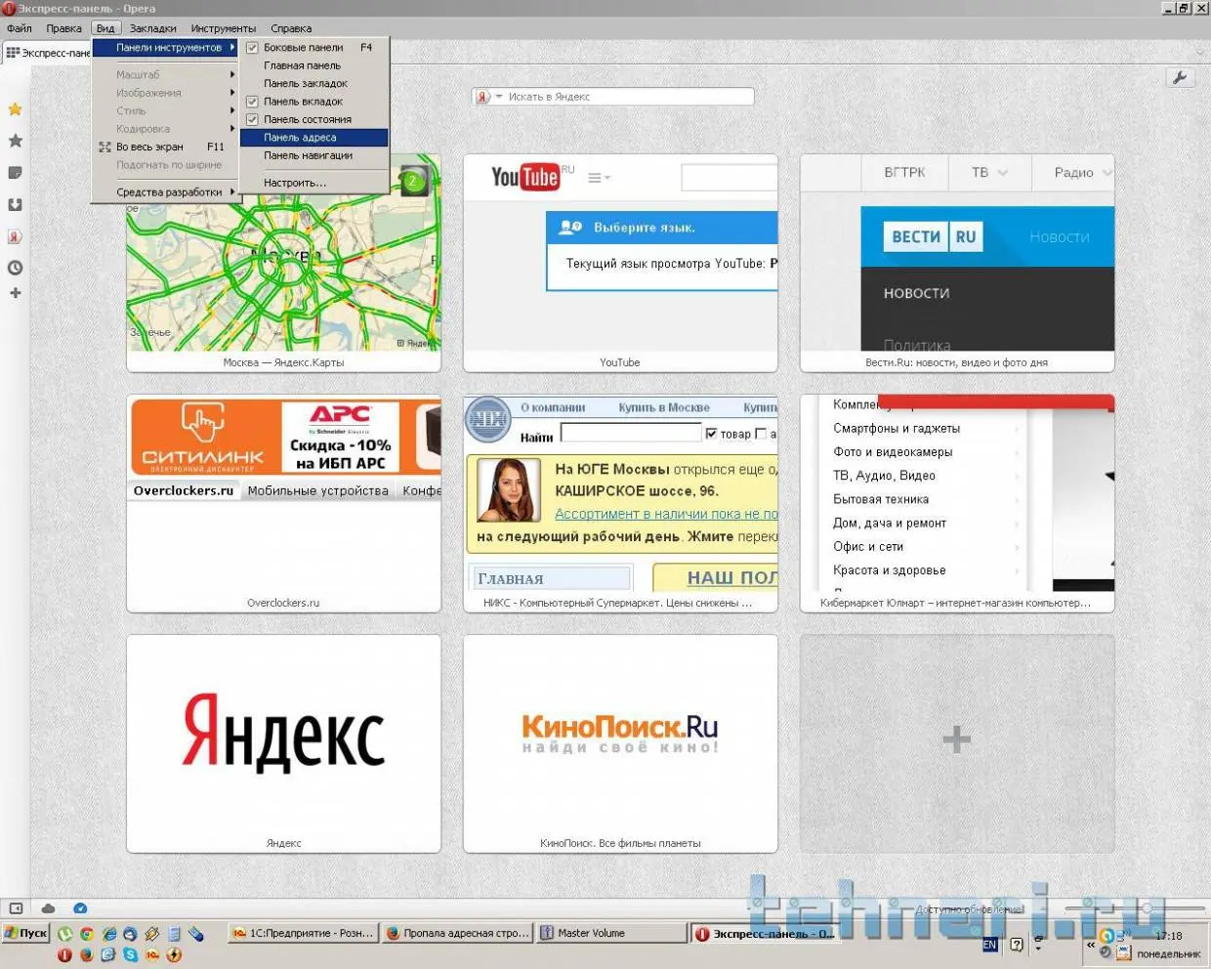Click the Skype icon in quick launch

(x=130, y=954)
